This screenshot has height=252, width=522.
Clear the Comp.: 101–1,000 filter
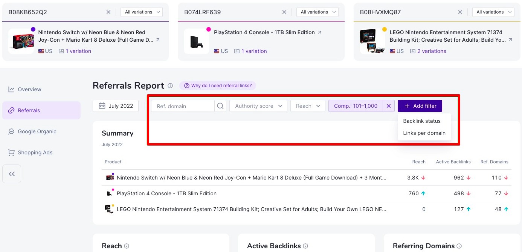click(389, 106)
